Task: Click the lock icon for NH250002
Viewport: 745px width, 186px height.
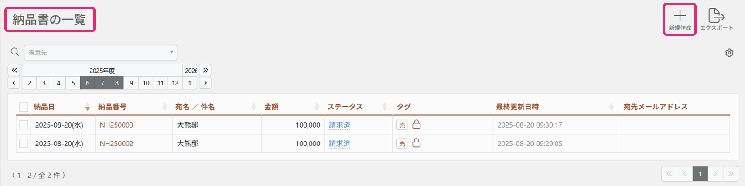Action: point(417,143)
